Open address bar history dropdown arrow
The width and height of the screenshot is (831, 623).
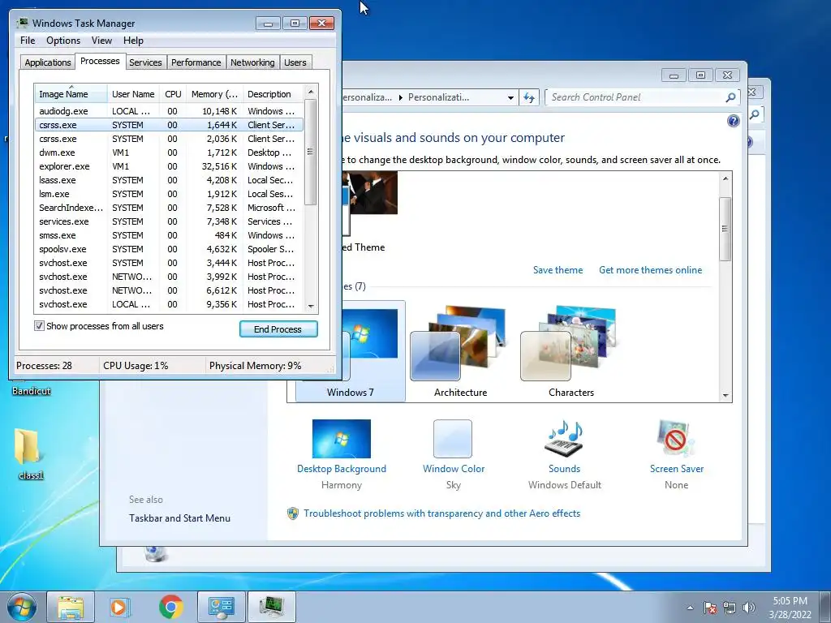(510, 97)
